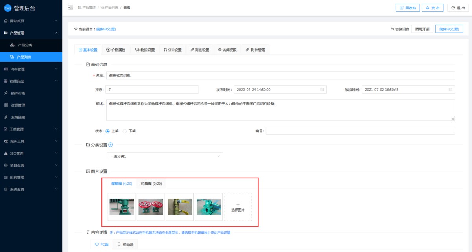
Task: Click the thumbnail with two red handwheels
Action: tap(151, 207)
